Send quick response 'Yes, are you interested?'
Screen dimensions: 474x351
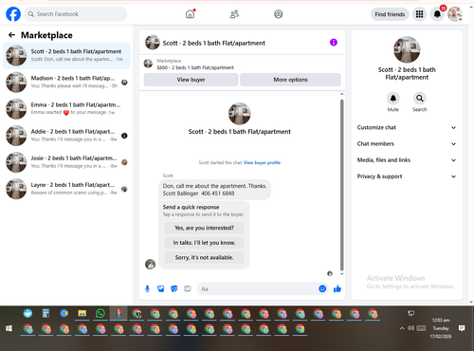coord(204,228)
